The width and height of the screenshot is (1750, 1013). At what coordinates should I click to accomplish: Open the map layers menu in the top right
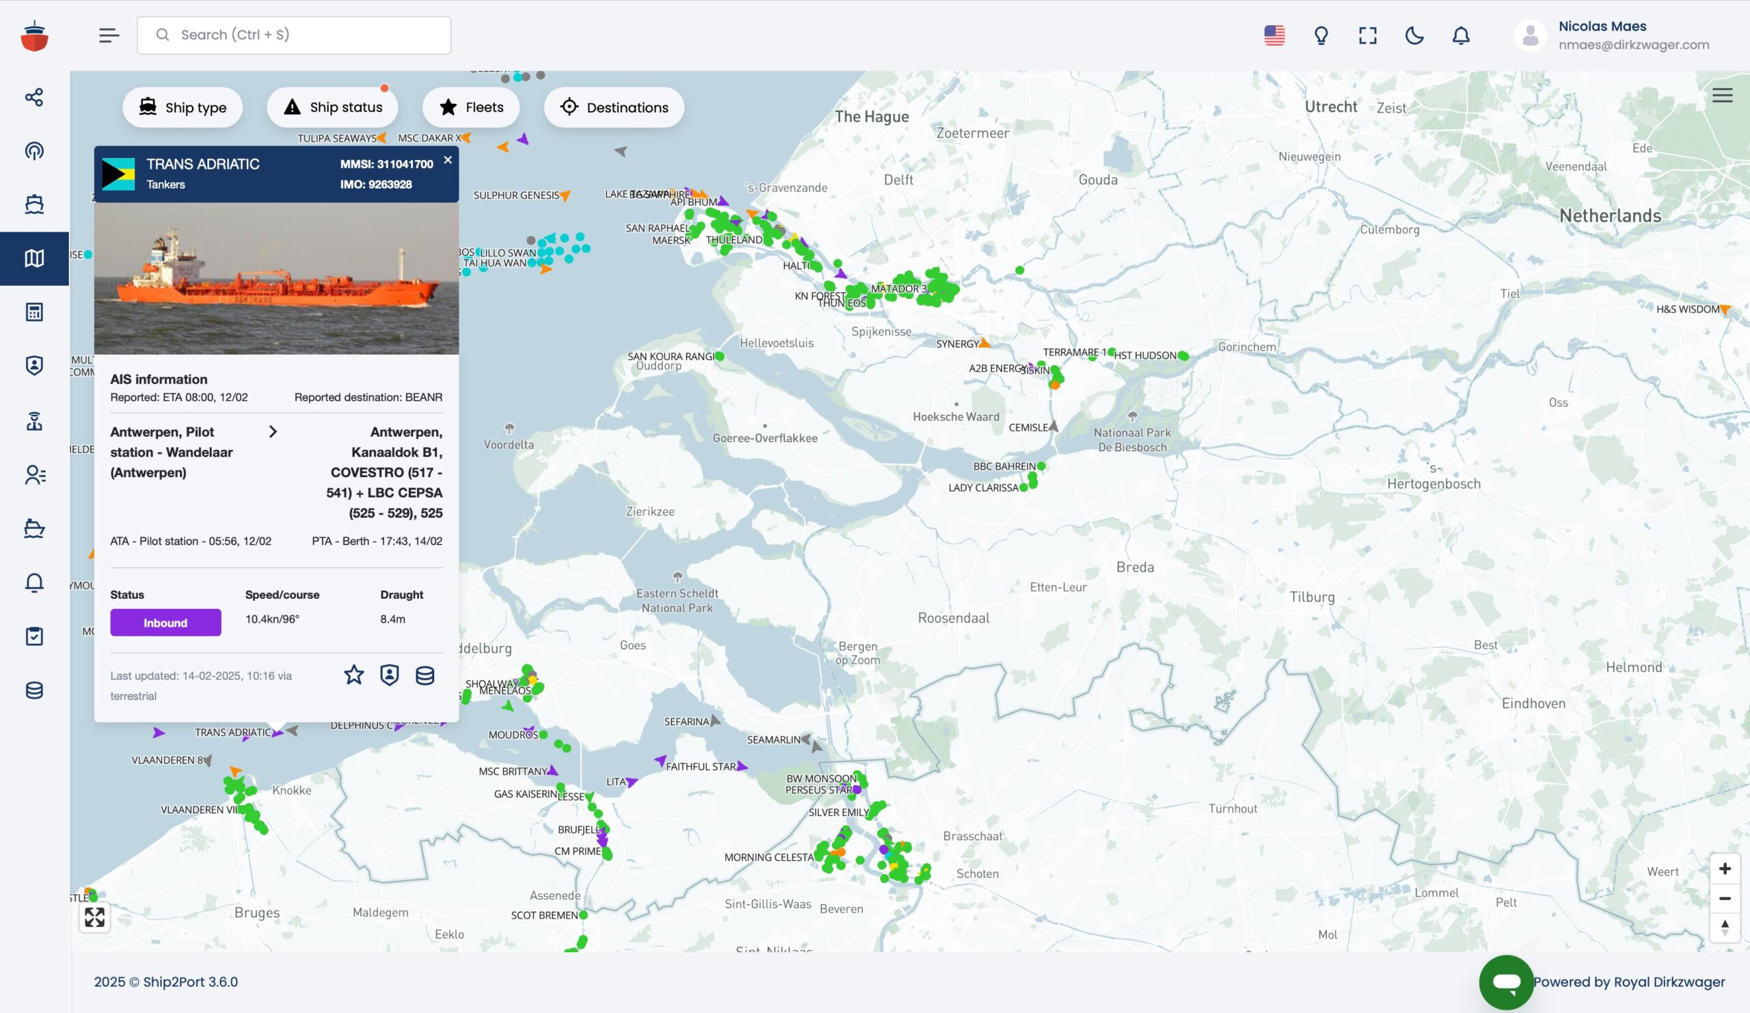(x=1722, y=96)
